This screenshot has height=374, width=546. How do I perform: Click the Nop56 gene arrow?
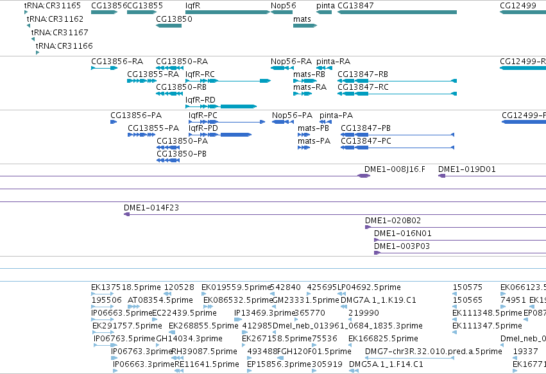pos(282,12)
